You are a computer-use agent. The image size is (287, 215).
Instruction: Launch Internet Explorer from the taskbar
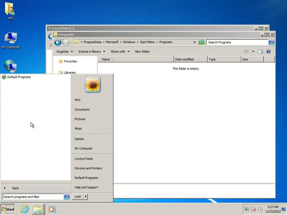(x=25, y=209)
